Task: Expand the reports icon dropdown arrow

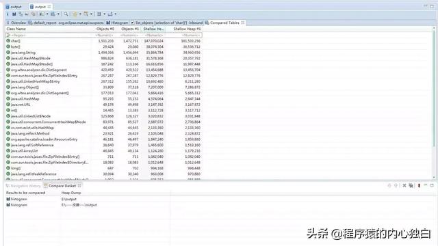Action: pos(47,14)
